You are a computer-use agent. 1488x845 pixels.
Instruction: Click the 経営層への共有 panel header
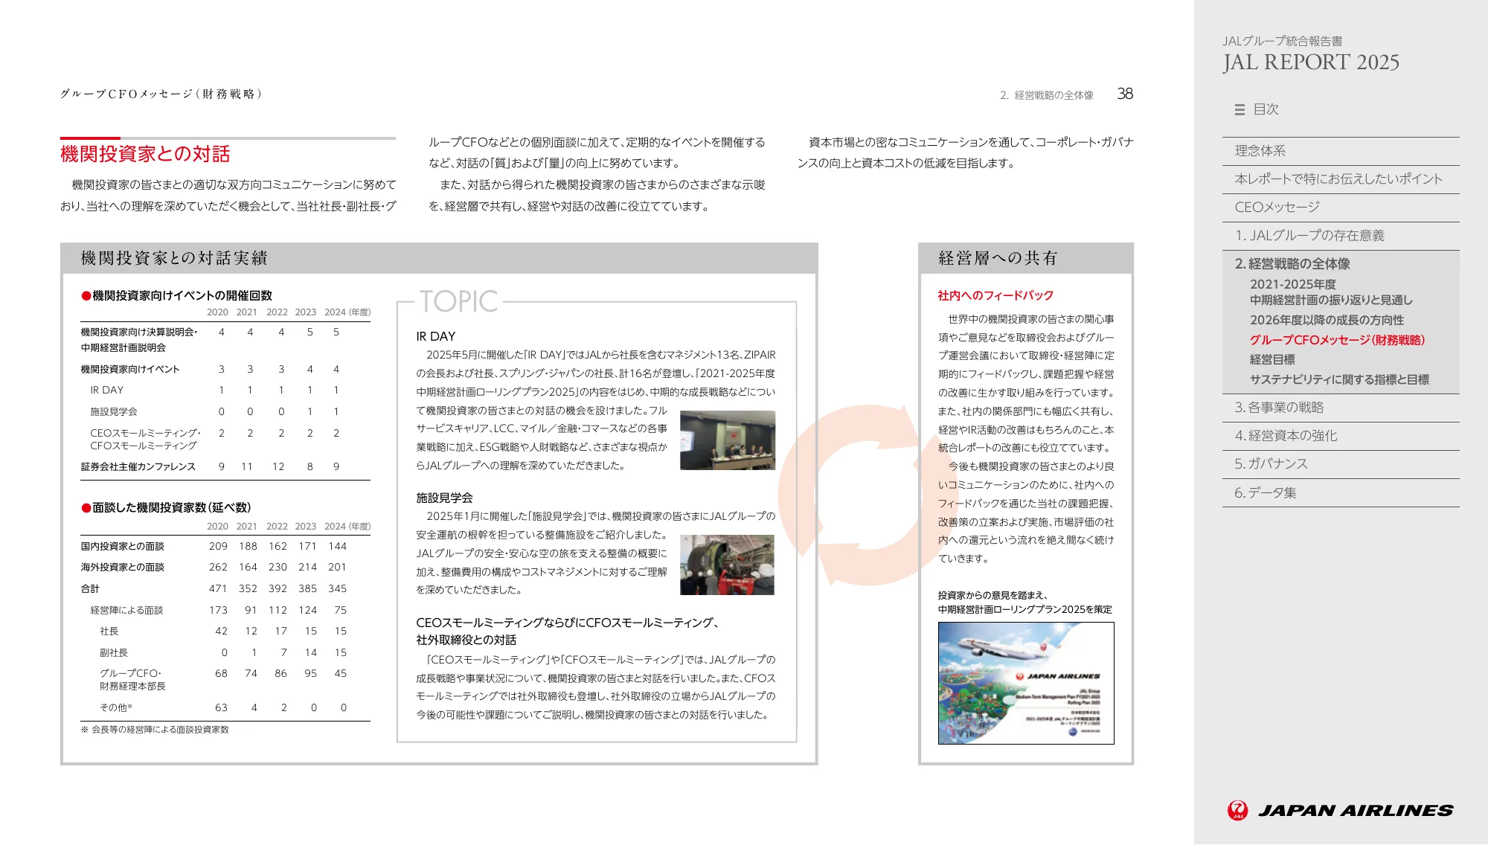[1026, 258]
